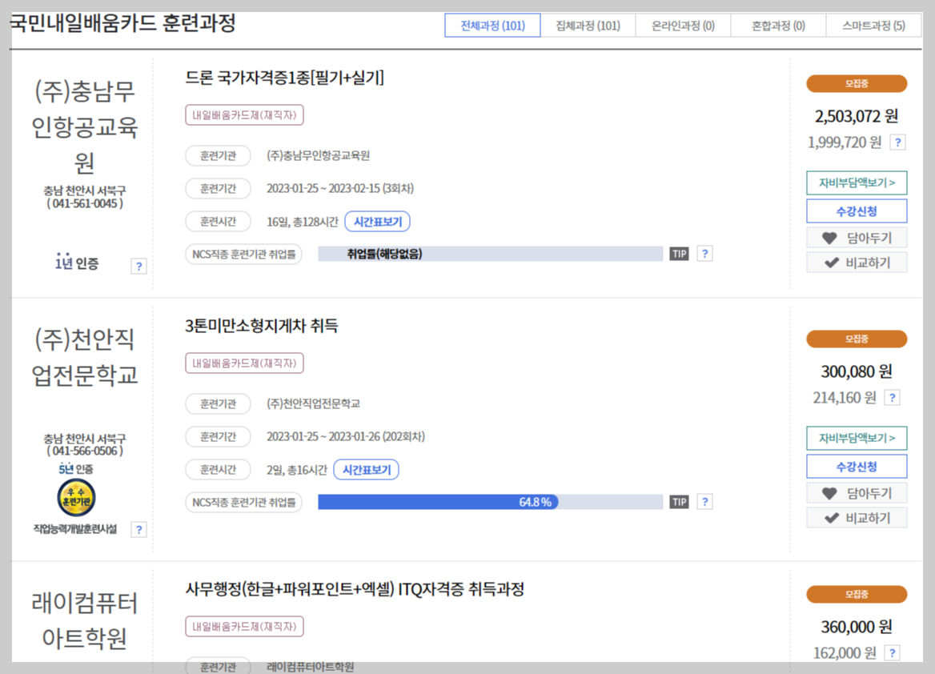Image resolution: width=935 pixels, height=674 pixels.
Task: Click the help icon next to 214,160 원
Action: [892, 398]
